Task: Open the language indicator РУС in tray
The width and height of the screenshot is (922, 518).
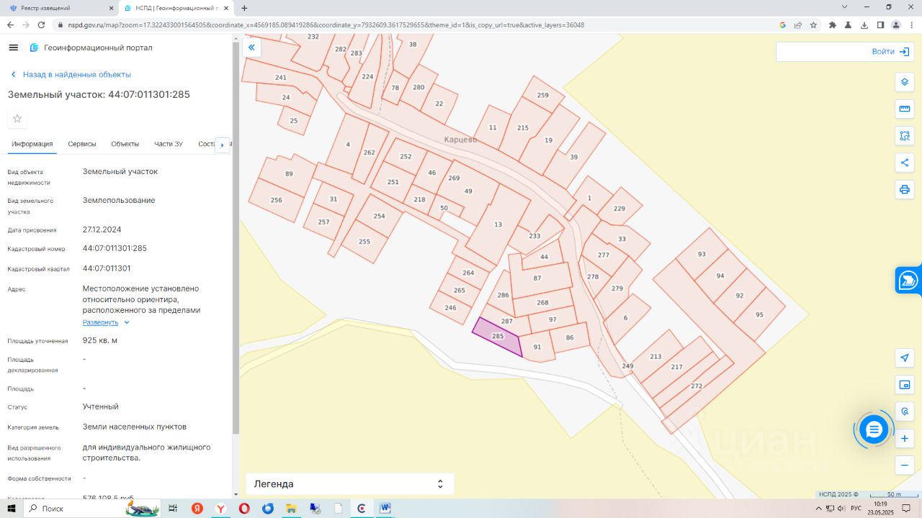Action: point(856,509)
